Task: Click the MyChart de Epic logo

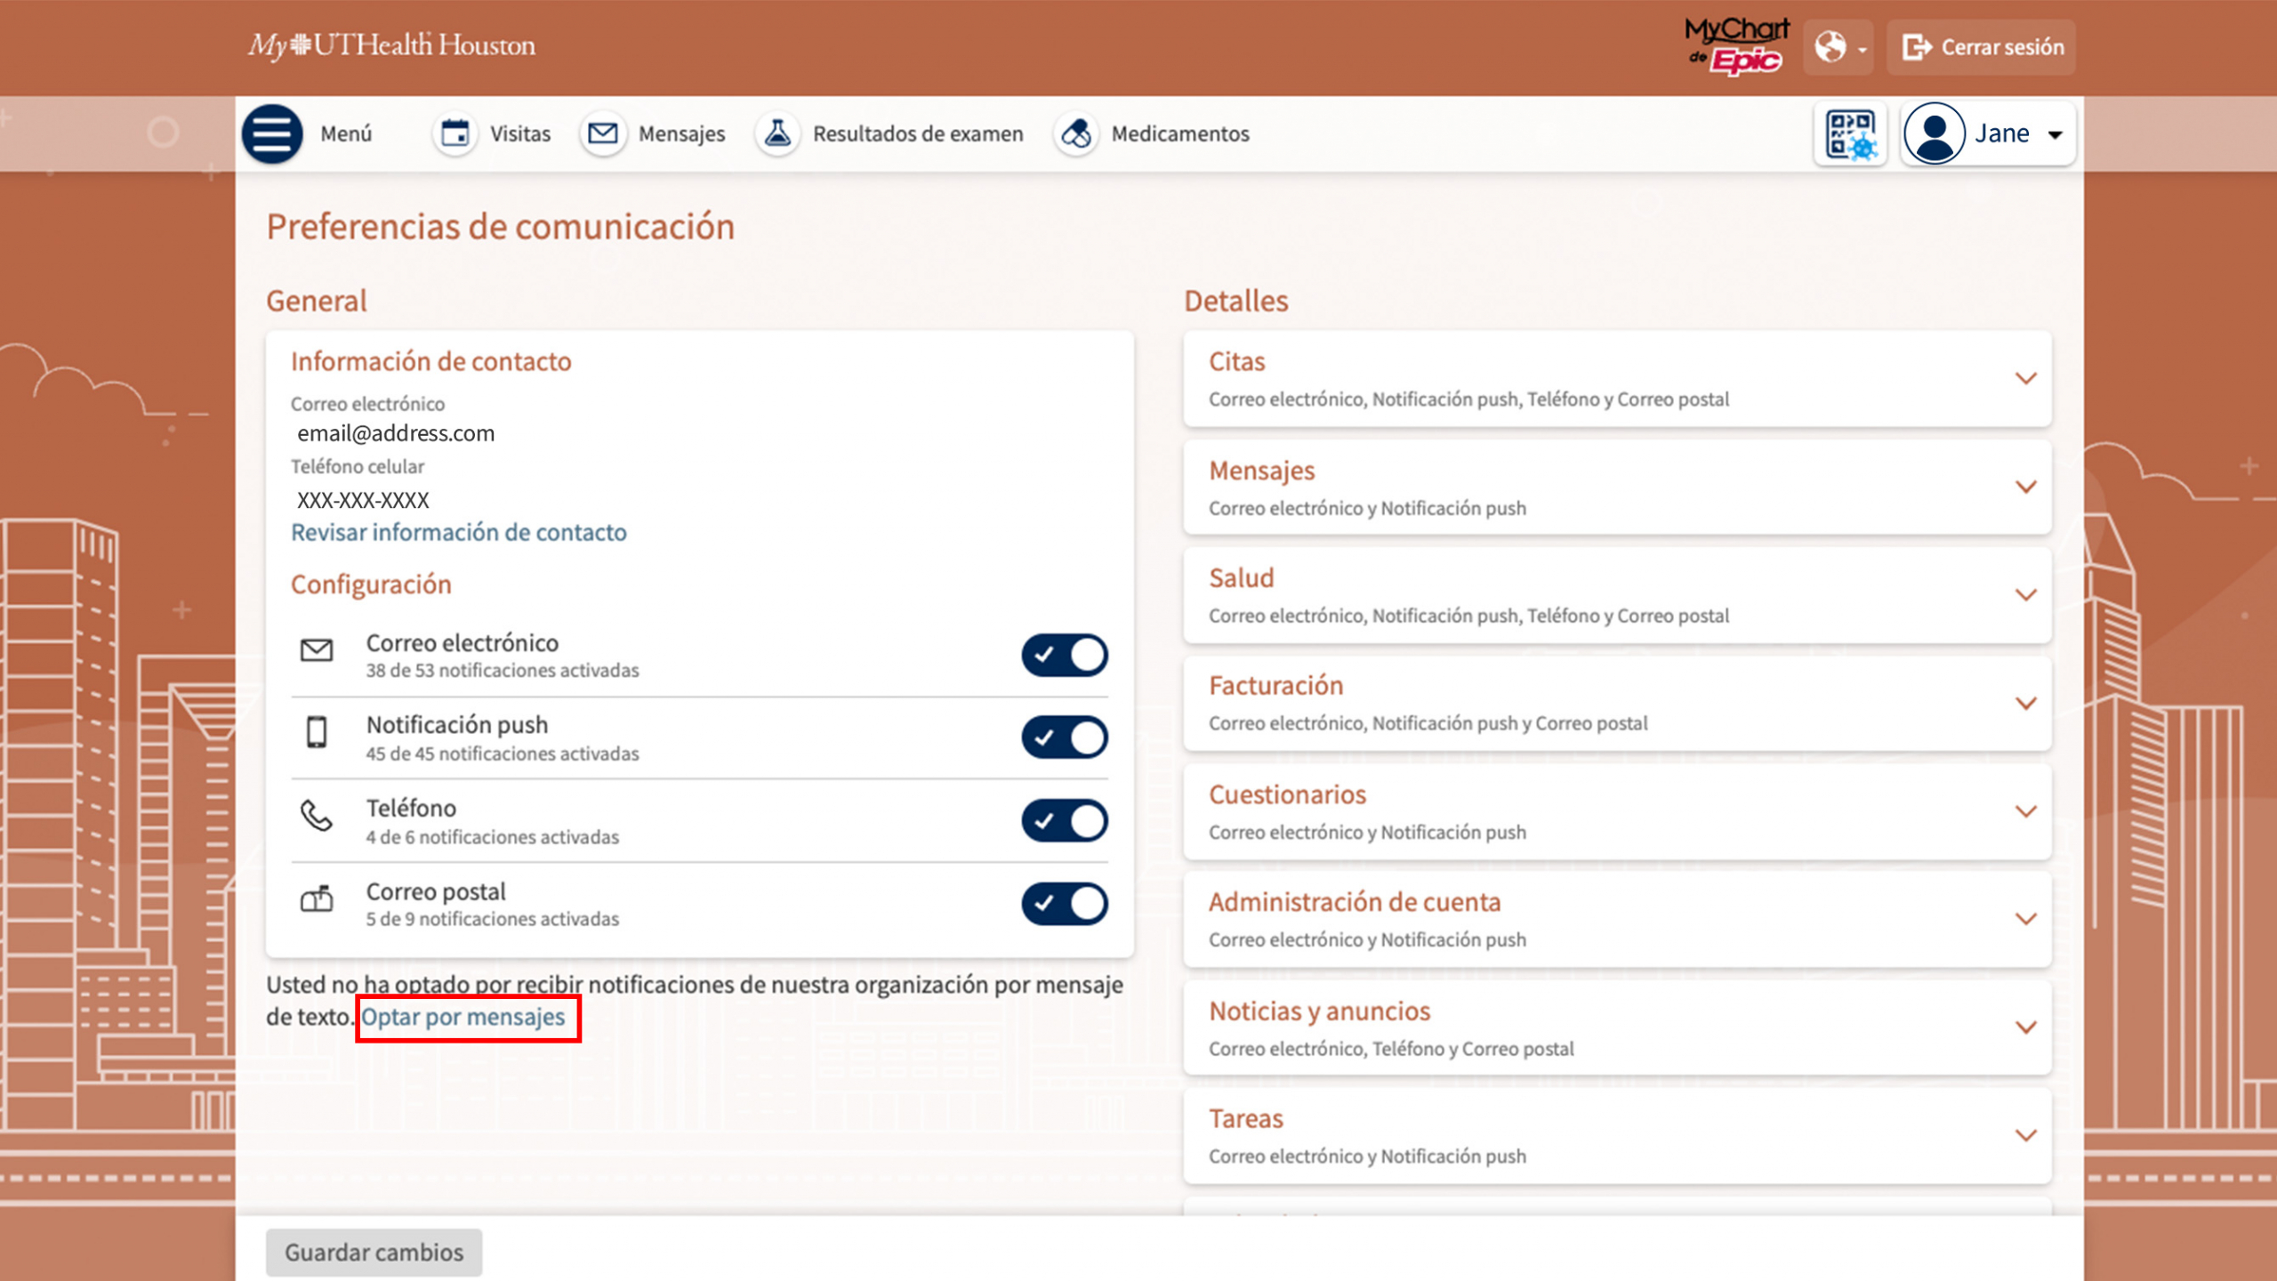Action: tap(1736, 46)
